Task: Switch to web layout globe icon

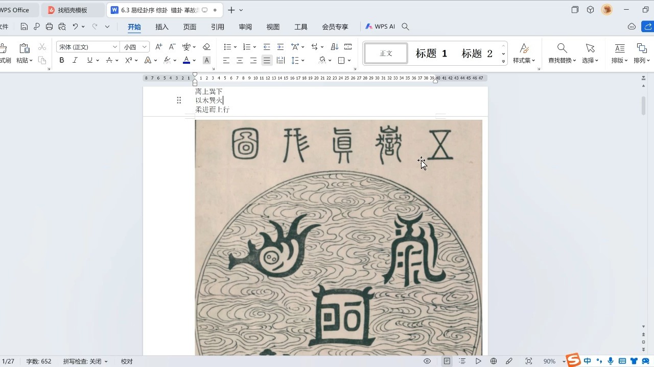Action: click(494, 361)
